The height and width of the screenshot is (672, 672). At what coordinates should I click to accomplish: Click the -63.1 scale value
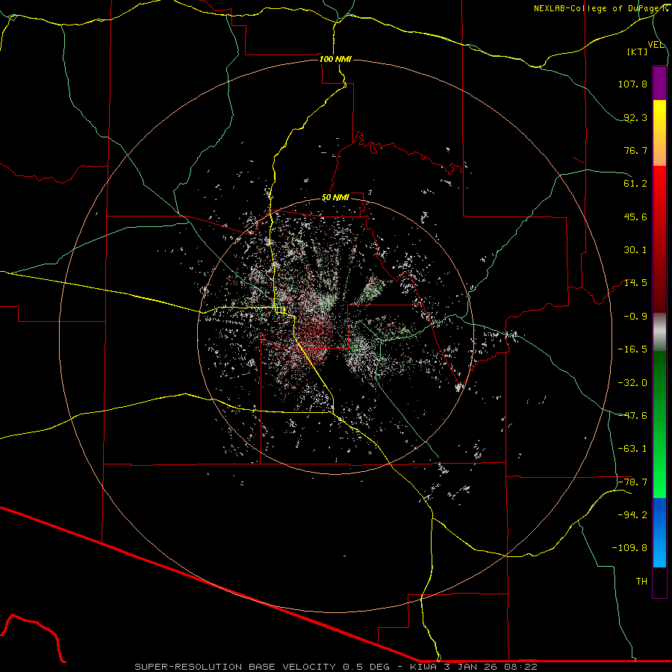coord(632,448)
